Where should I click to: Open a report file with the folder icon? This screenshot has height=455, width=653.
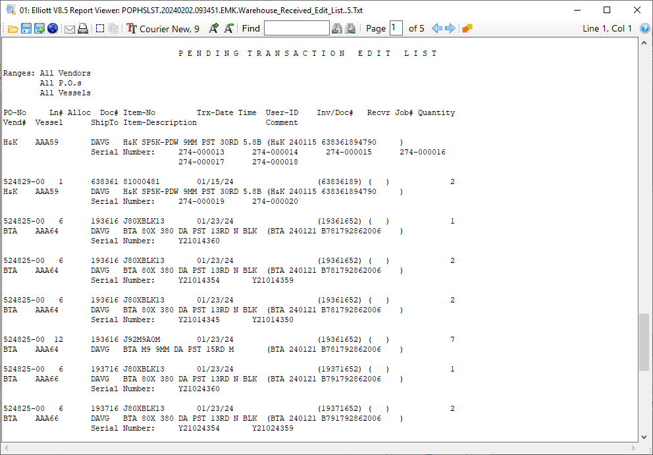point(13,29)
